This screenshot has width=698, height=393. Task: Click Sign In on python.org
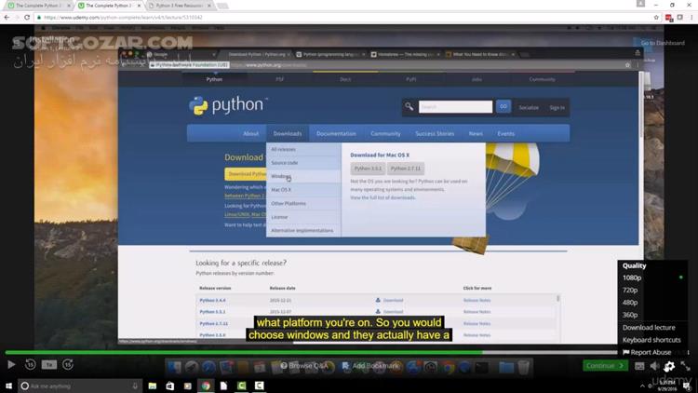click(557, 107)
